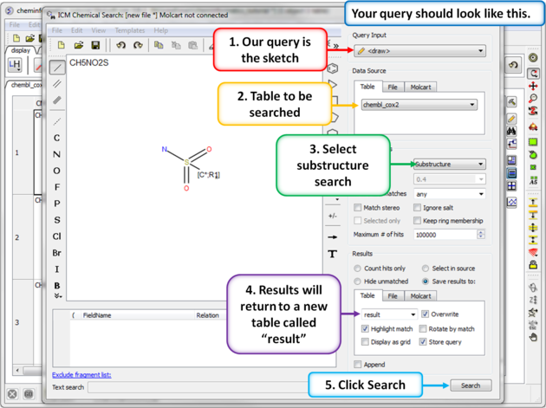This screenshot has width=546, height=408.
Task: Switch to Molcart tab in Data Source
Action: click(x=420, y=87)
